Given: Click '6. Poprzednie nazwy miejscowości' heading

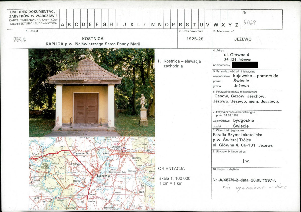Looking at the screenshot, I should click(235, 92).
